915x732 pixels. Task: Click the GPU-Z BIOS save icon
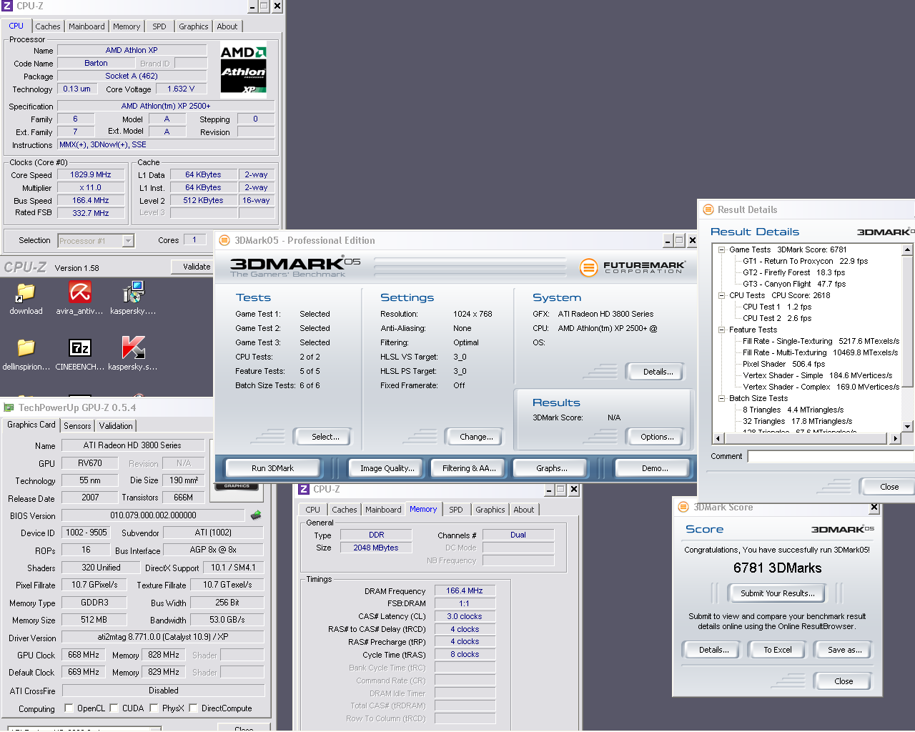(256, 515)
